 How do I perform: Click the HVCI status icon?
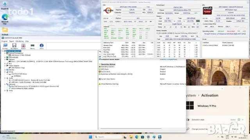pyautogui.click(x=100, y=74)
